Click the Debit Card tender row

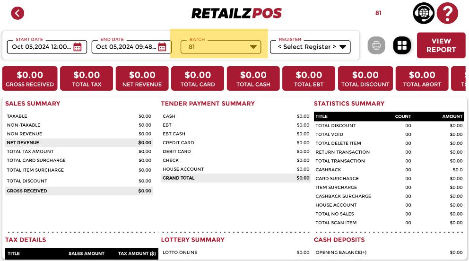[236, 152]
